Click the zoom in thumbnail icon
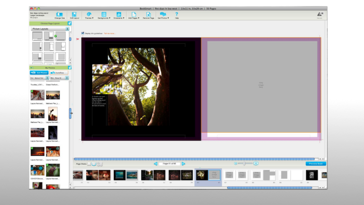The height and width of the screenshot is (205, 364). (x=256, y=163)
